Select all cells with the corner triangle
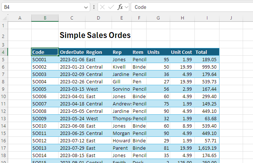253x163 pixels. [x=4, y=18]
